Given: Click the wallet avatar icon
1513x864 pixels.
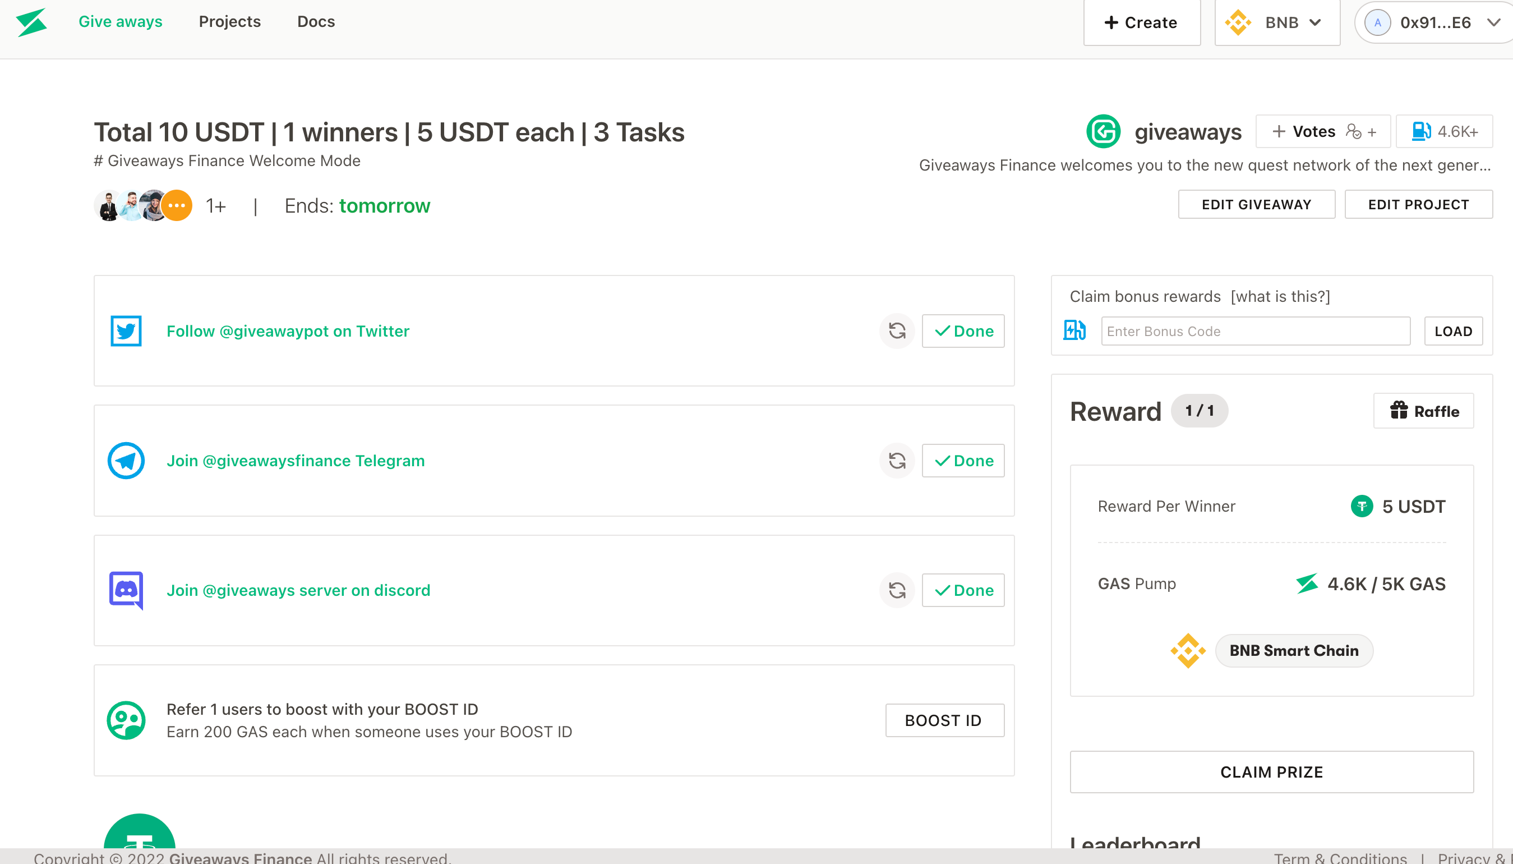Looking at the screenshot, I should pos(1377,22).
